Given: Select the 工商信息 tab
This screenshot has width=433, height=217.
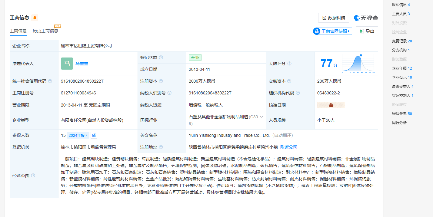Looking at the screenshot, I should coord(18,31).
